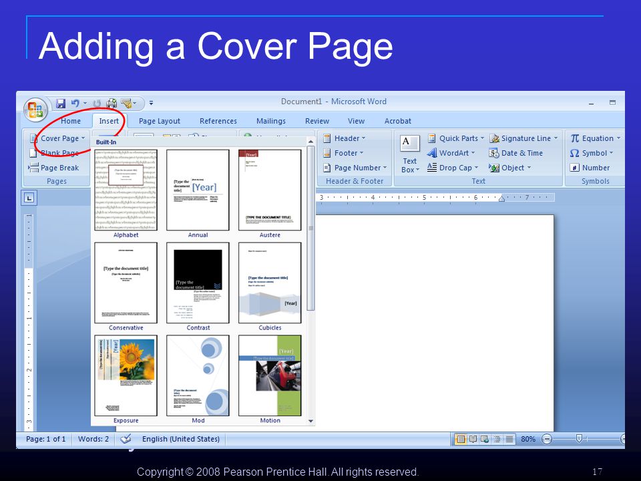Select the Insert ribbon tab
The height and width of the screenshot is (481, 641).
[x=109, y=121]
